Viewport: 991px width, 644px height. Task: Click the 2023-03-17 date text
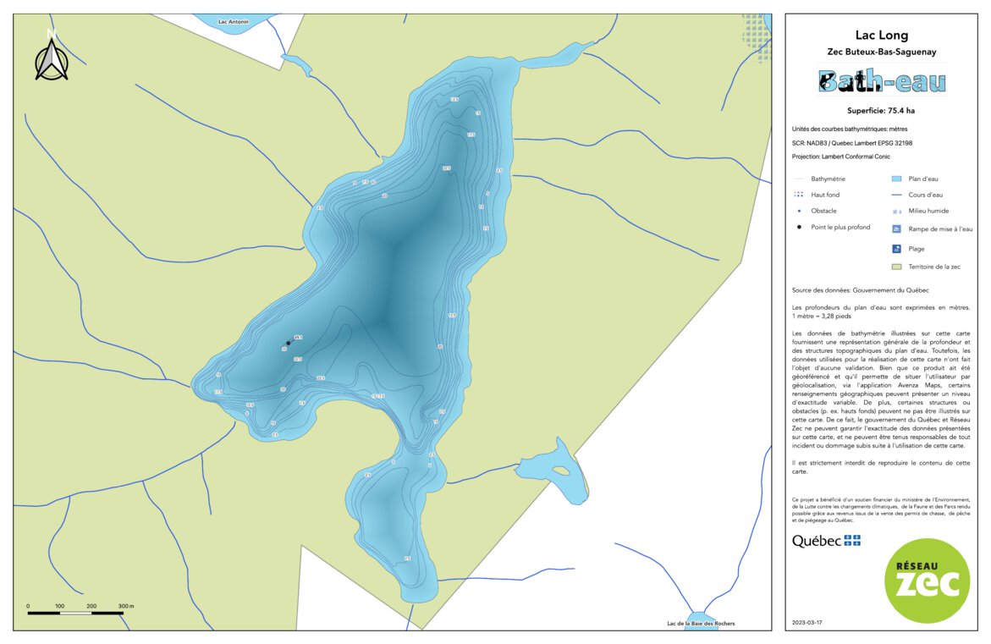[x=807, y=621]
